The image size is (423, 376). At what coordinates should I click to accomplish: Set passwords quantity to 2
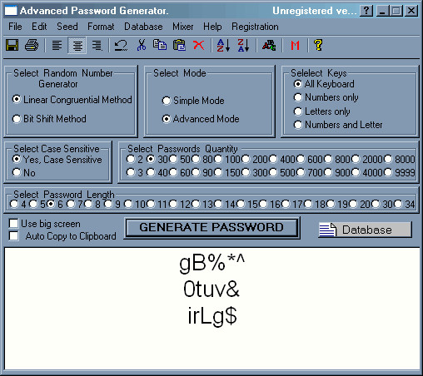point(131,159)
